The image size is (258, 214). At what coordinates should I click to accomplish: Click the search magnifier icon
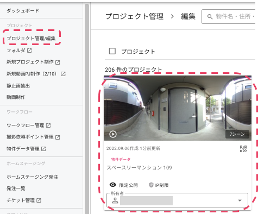(x=210, y=17)
